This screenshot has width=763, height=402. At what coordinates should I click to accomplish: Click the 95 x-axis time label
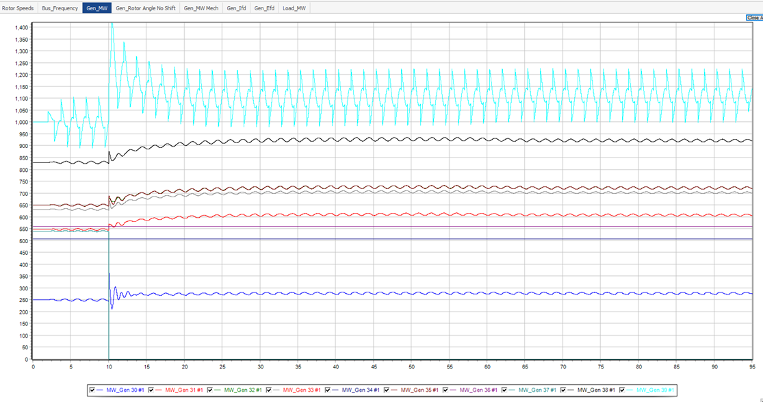click(752, 367)
